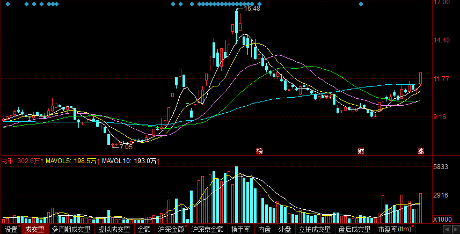The image size is (460, 234).
Task: Open the 设置 settings tab
Action: [x=11, y=229]
